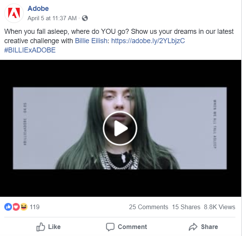Click the thumbs-up icon beside Like
The width and height of the screenshot is (242, 236).
40,227
